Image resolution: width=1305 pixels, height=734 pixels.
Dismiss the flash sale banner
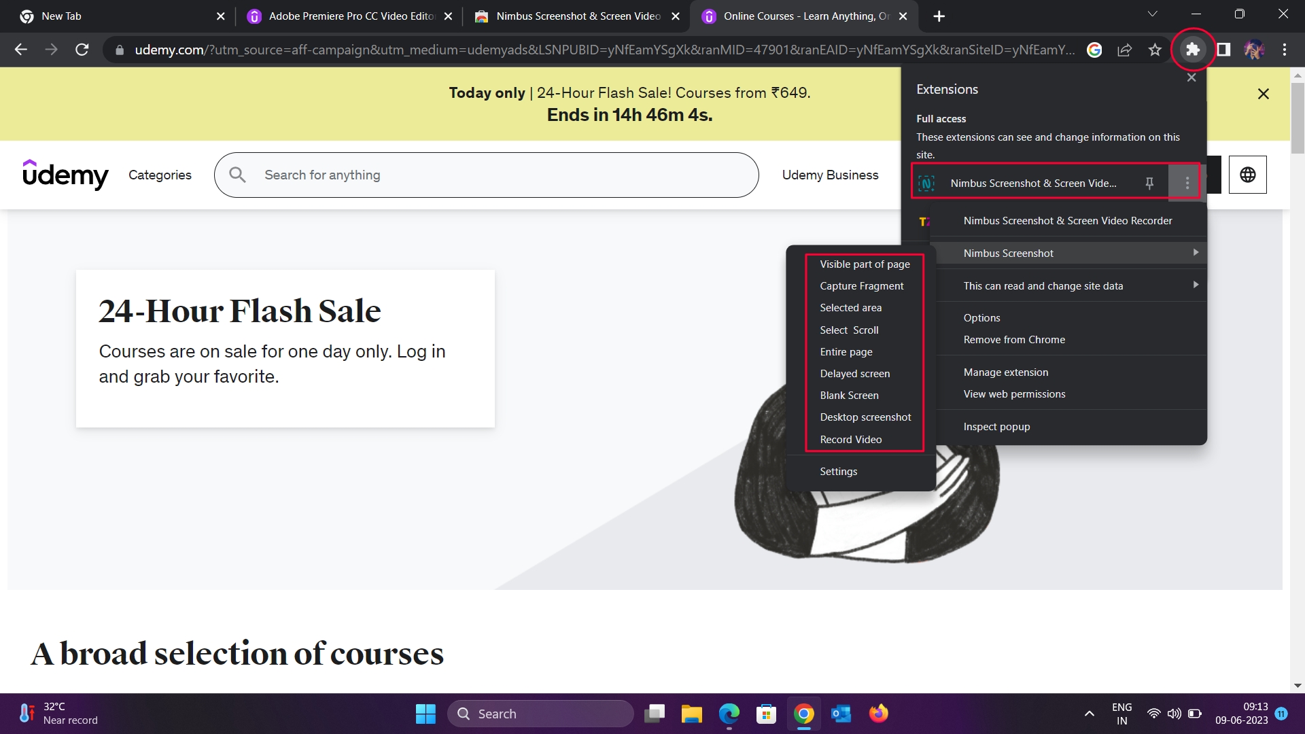pyautogui.click(x=1264, y=94)
